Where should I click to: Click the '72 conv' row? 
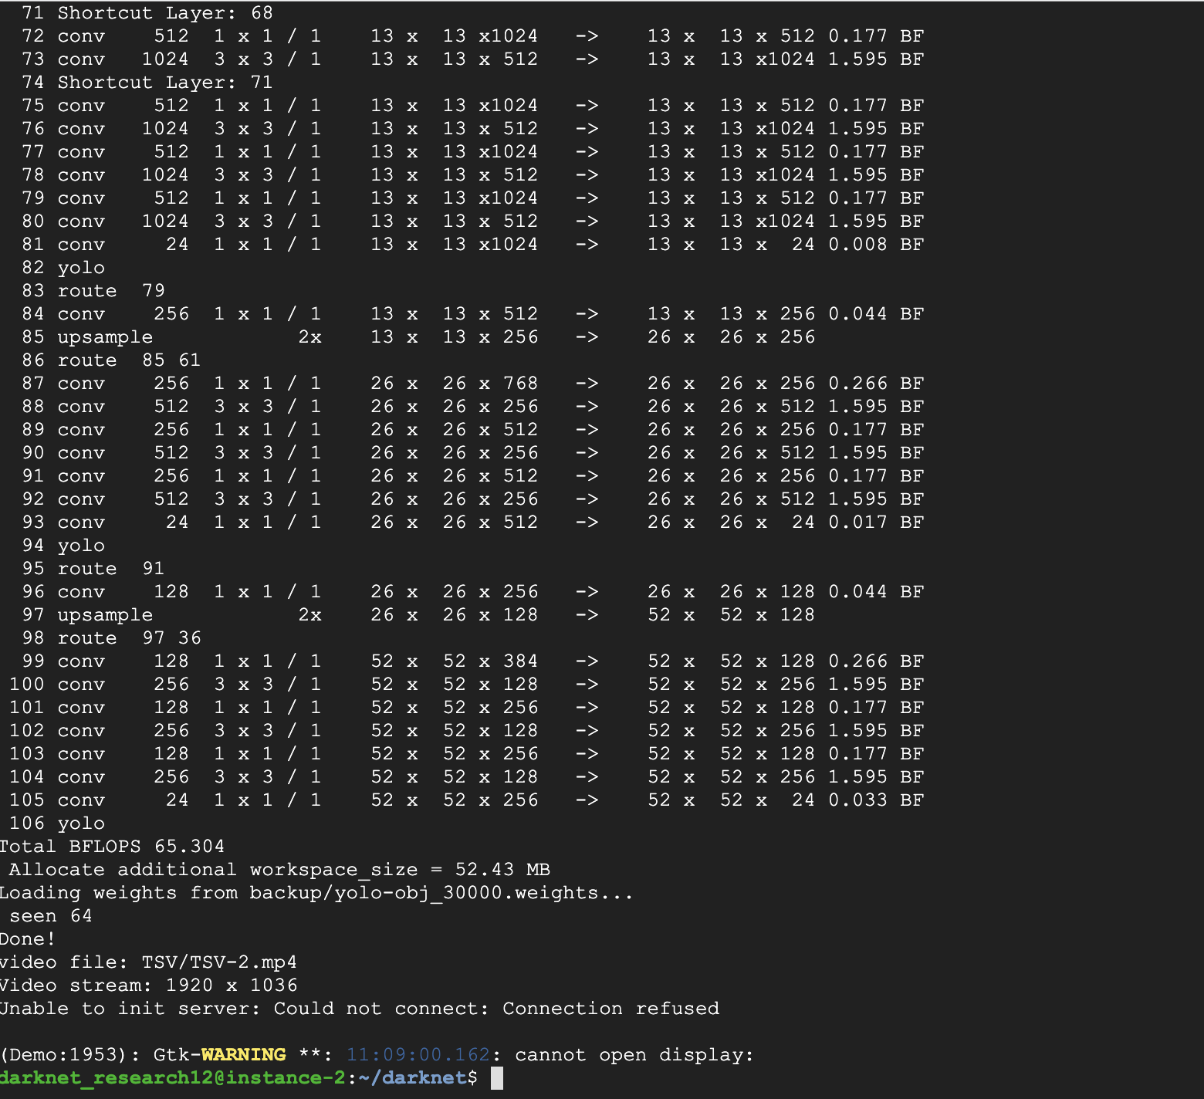pos(473,36)
